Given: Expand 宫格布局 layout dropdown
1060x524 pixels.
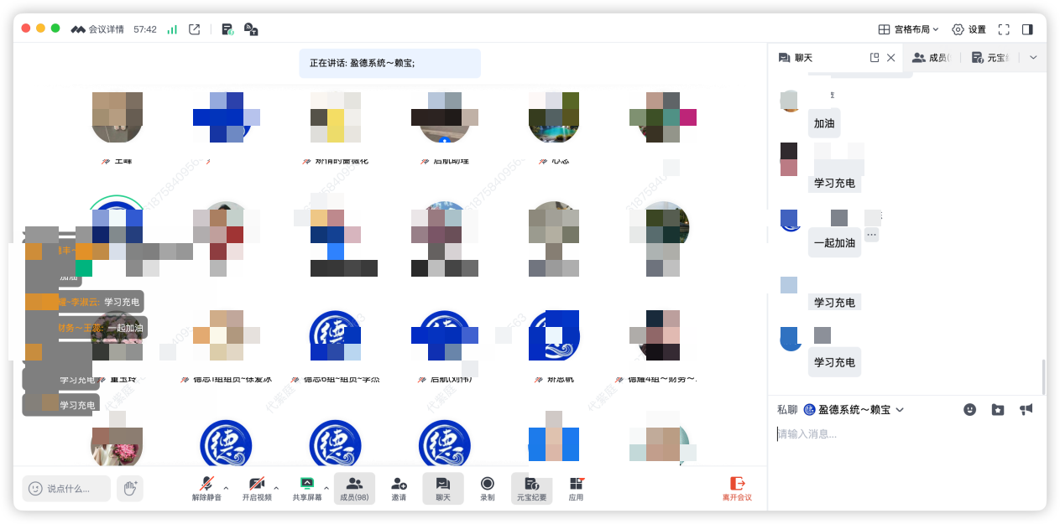Looking at the screenshot, I should pos(908,29).
